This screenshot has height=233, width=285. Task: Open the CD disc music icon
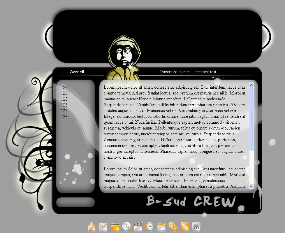point(126,227)
